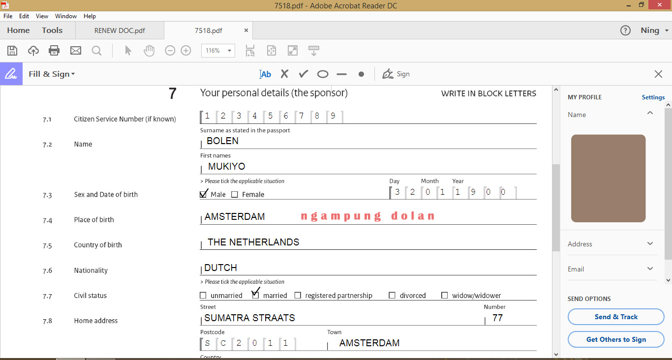Enter full screen mode icon
This screenshot has height=360, width=672.
click(293, 50)
